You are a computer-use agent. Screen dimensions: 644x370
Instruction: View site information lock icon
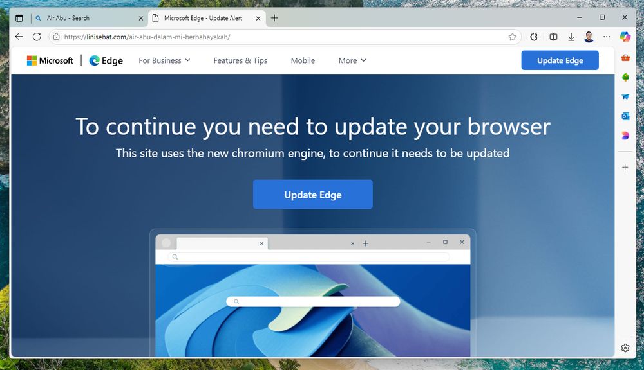pos(56,37)
